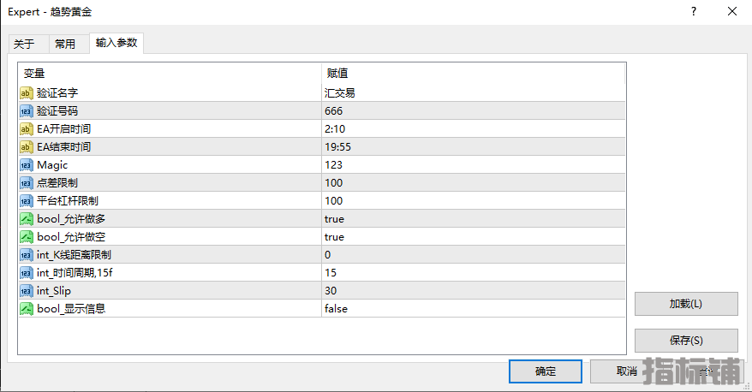
Task: Click the 保存(S) button
Action: tap(686, 341)
